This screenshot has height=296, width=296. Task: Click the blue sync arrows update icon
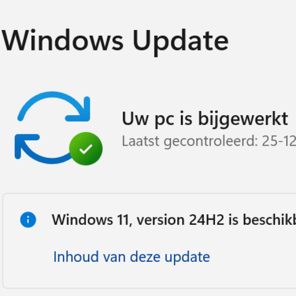[59, 128]
